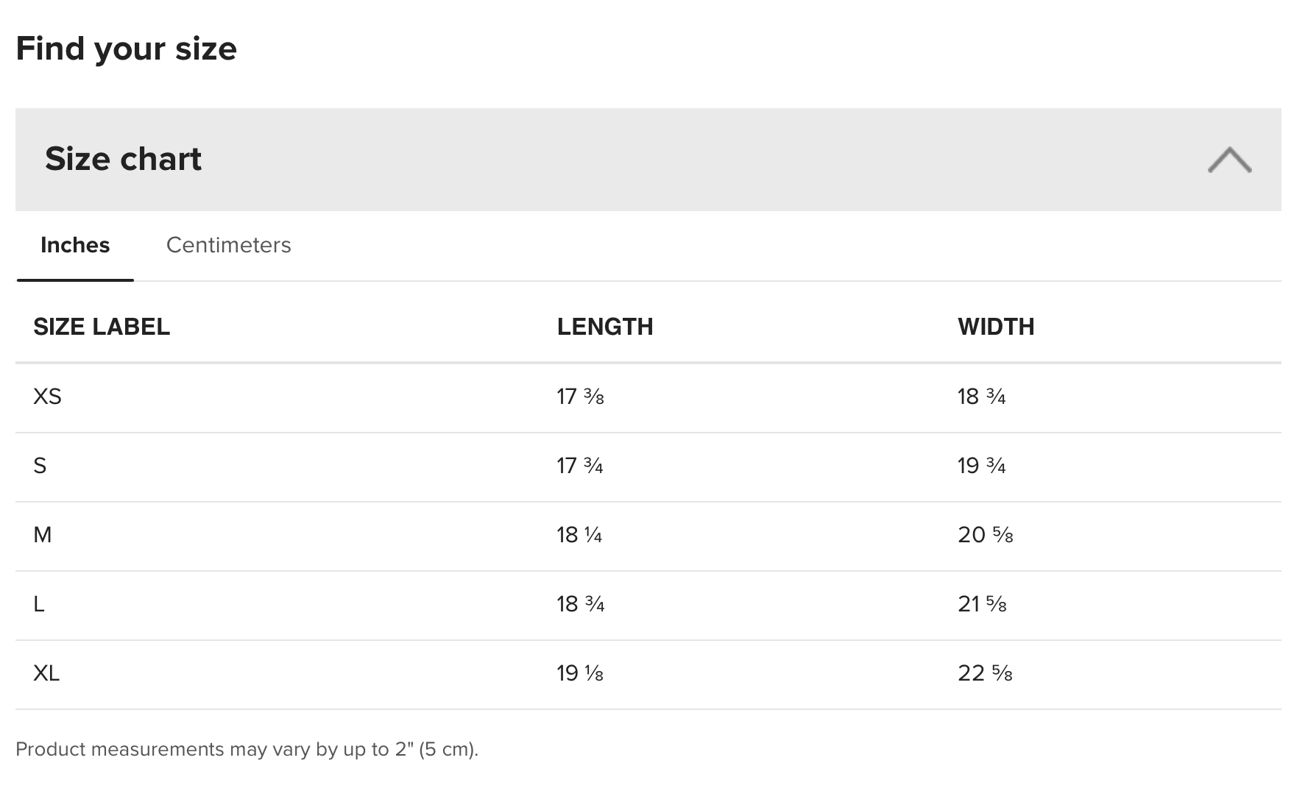Click the S width value 19 ¾
The height and width of the screenshot is (802, 1294).
981,466
